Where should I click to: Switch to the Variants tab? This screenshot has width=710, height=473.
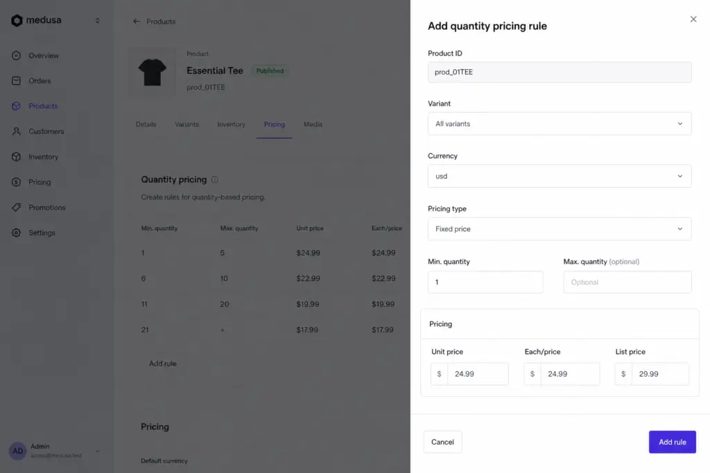187,125
